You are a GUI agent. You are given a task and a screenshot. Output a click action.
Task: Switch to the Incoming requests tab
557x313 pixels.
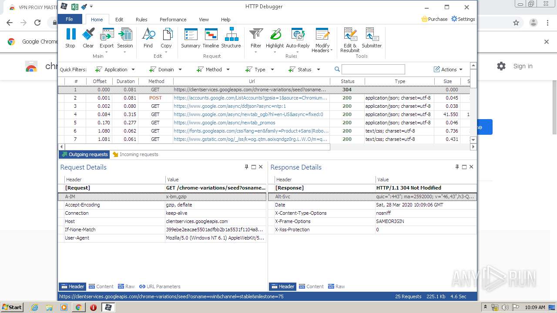click(135, 154)
